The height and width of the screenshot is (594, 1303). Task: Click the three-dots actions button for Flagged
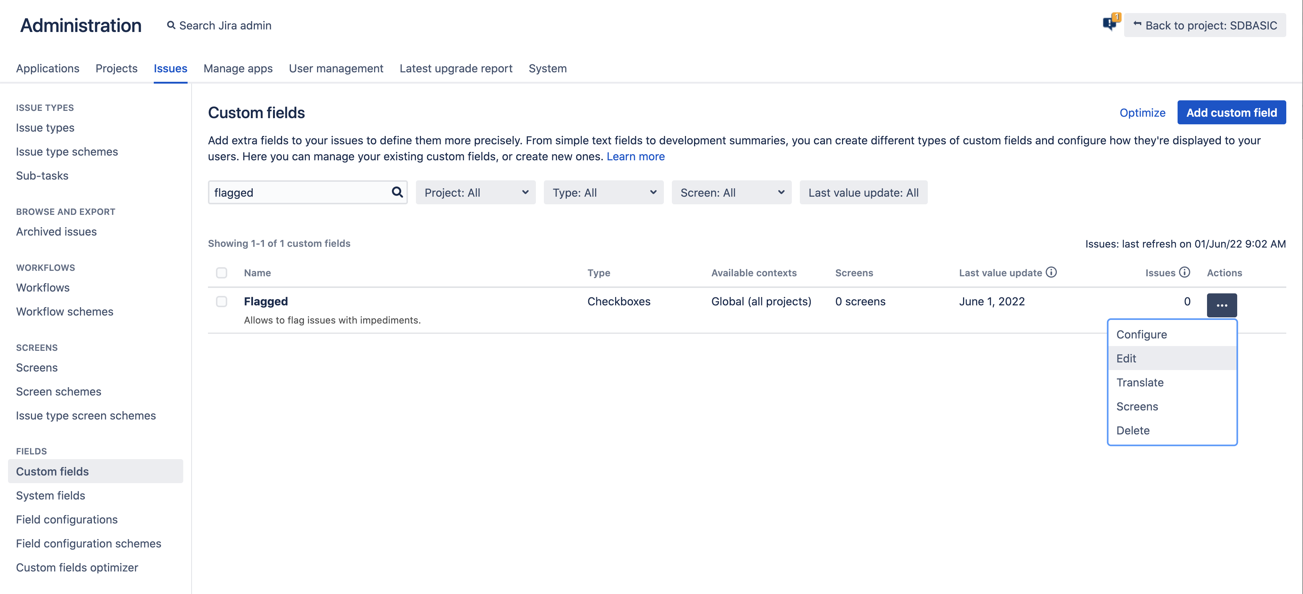point(1221,305)
